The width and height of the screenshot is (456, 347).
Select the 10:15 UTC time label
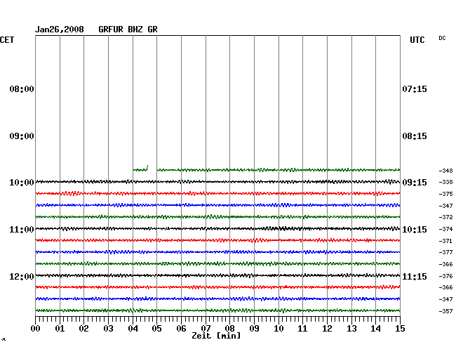(x=415, y=230)
